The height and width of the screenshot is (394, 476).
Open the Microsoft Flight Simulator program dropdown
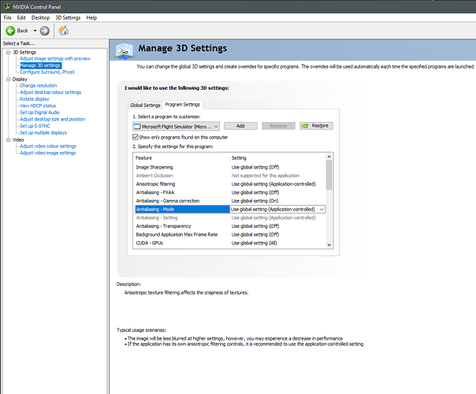176,126
